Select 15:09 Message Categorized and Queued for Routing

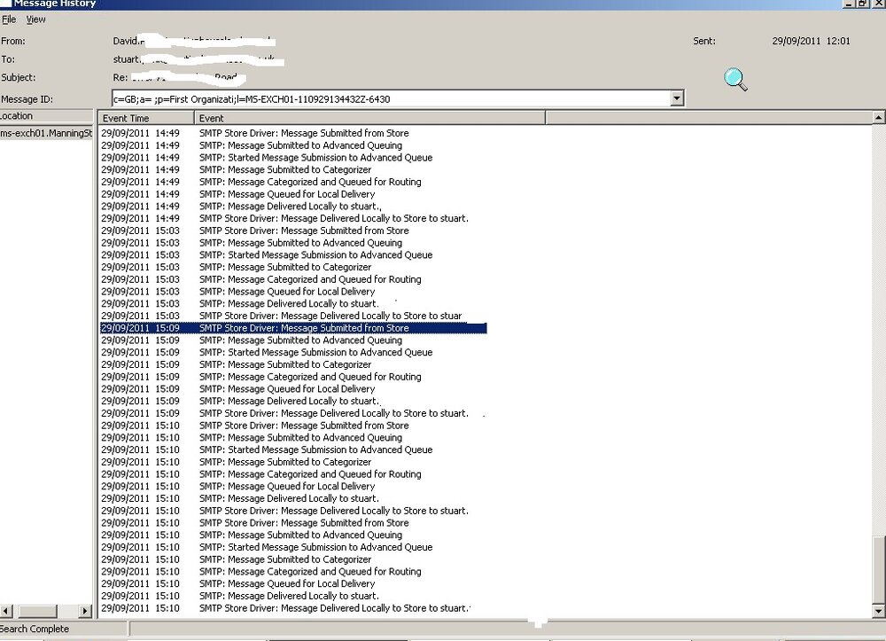(x=261, y=377)
